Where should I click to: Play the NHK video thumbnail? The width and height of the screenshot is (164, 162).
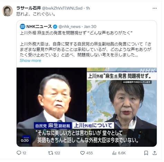coord(86,107)
